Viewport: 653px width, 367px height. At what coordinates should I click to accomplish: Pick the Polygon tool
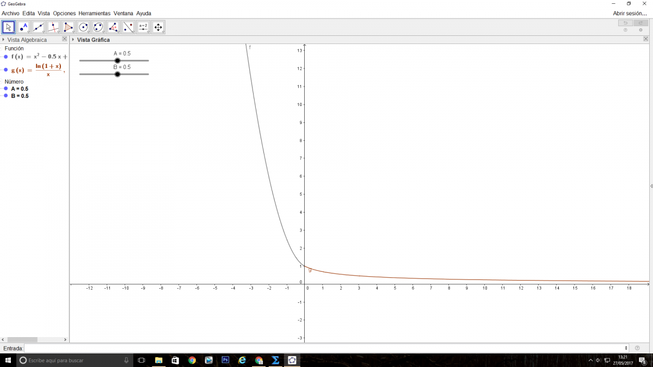pos(69,27)
